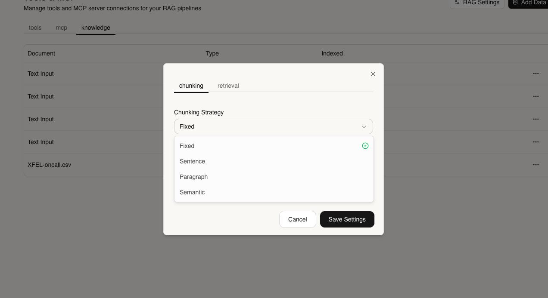Viewport: 548px width, 298px height.
Task: Open actions menu for third Text Input row
Action: coord(536,119)
